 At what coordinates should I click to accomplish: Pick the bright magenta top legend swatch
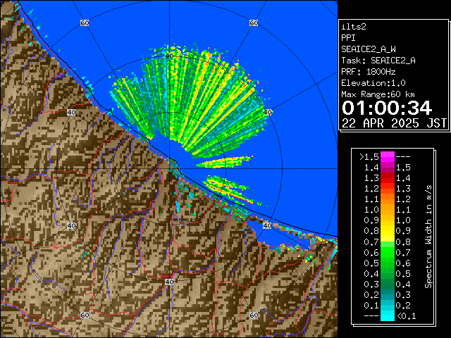(x=388, y=156)
